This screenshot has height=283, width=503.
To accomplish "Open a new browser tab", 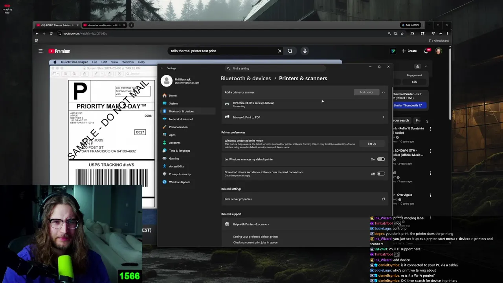I will click(x=131, y=25).
